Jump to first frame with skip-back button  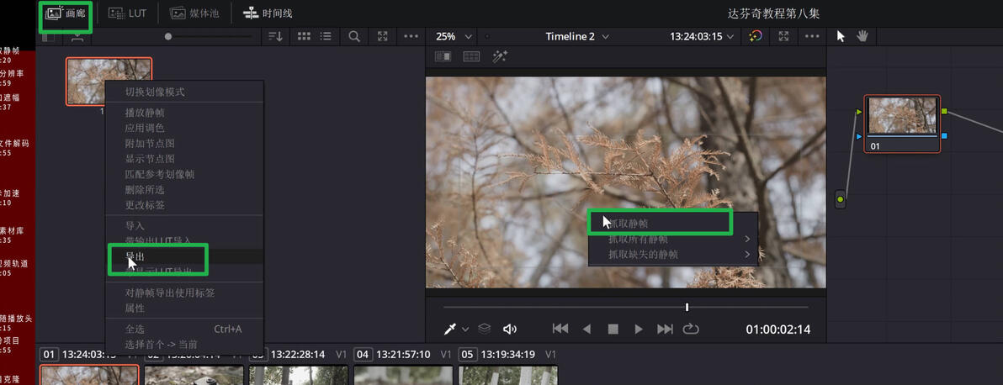click(560, 329)
